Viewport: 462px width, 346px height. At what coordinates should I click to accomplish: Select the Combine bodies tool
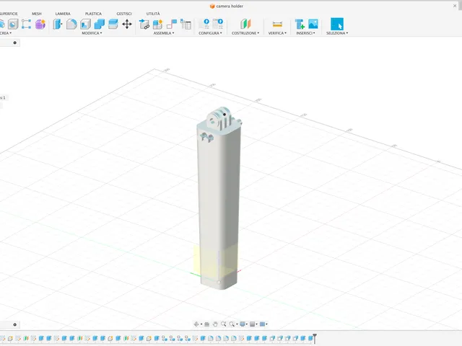click(x=100, y=24)
